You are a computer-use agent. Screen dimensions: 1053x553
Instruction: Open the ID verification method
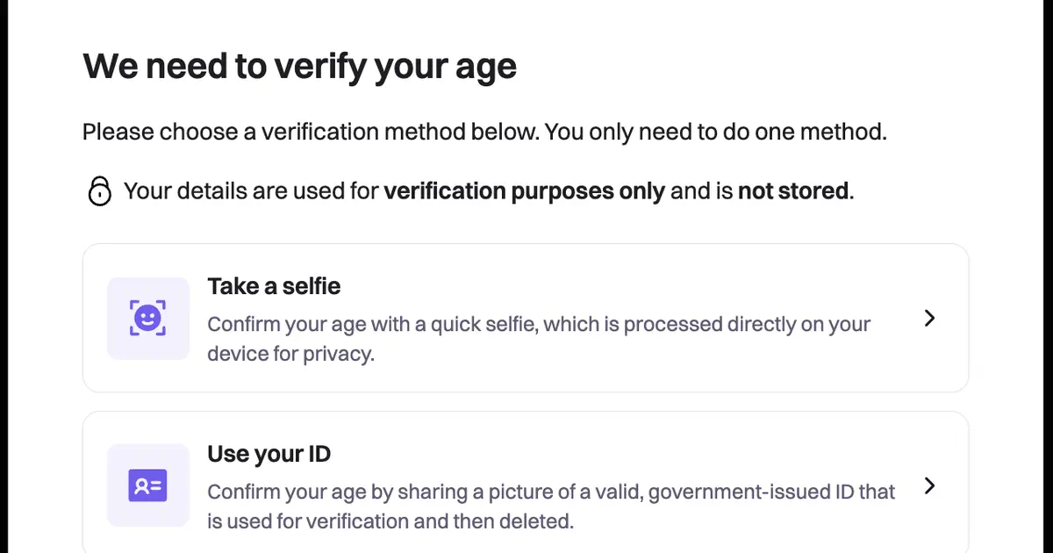(x=525, y=485)
